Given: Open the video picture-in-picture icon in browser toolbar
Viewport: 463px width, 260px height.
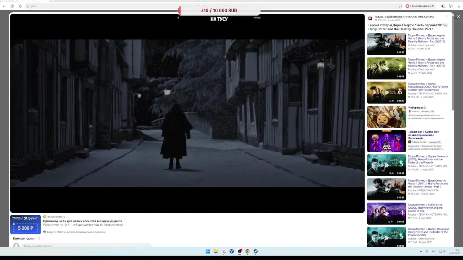Looking at the screenshot, I should pyautogui.click(x=443, y=6).
